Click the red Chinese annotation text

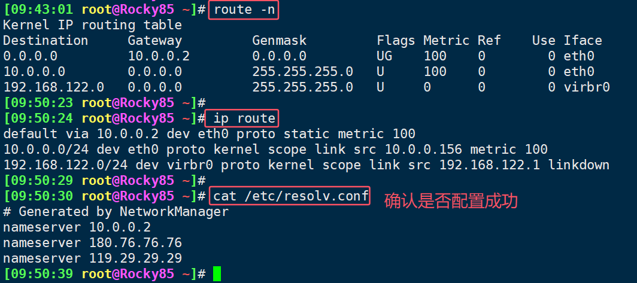pyautogui.click(x=451, y=200)
